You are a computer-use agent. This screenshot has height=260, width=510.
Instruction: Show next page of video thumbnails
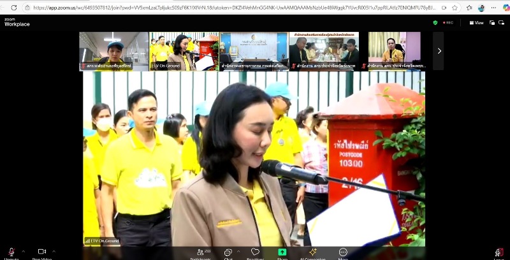click(x=439, y=51)
